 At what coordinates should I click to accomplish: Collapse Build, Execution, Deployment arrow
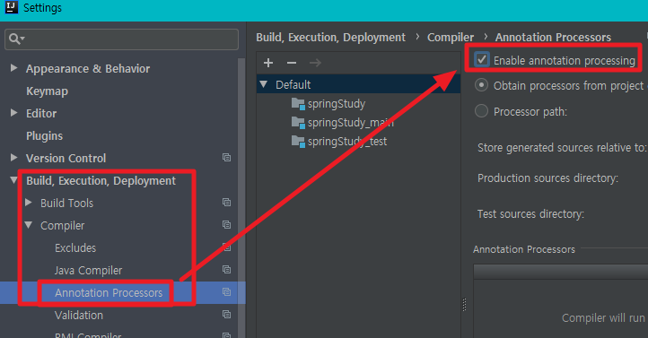(x=13, y=180)
